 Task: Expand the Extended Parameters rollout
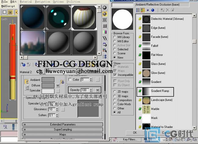tap(63, 125)
